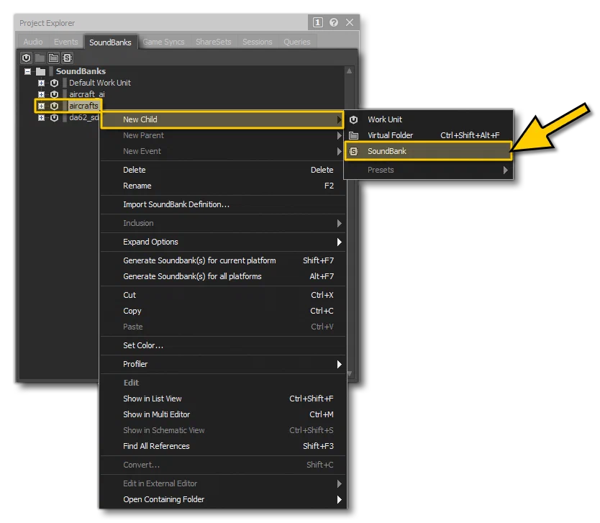Open the Expand Options submenu
This screenshot has height=523, width=600.
(x=223, y=242)
